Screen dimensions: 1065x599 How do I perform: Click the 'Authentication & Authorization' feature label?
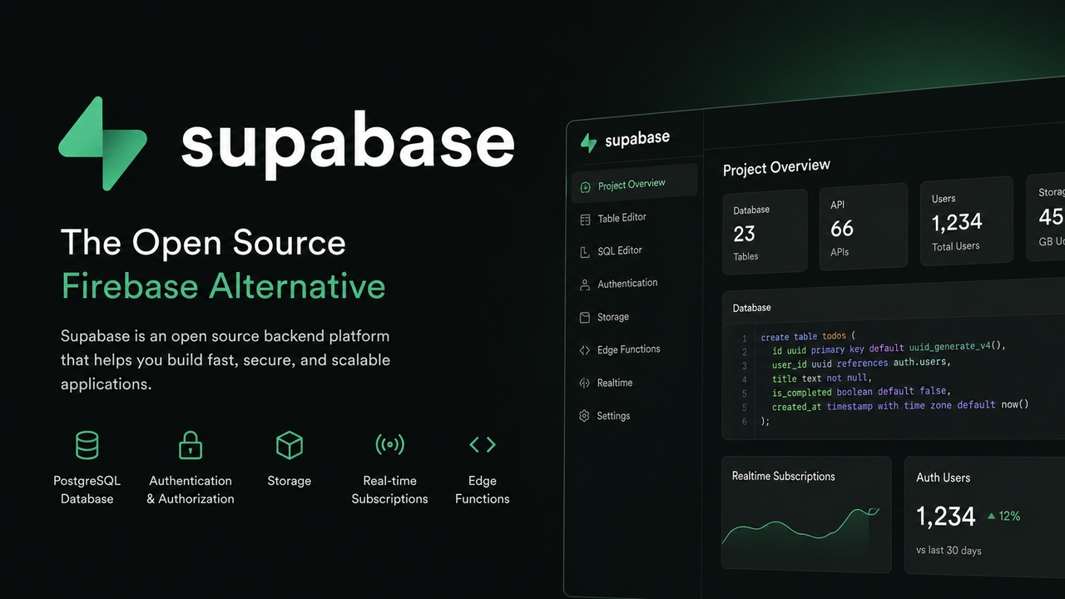pos(191,490)
